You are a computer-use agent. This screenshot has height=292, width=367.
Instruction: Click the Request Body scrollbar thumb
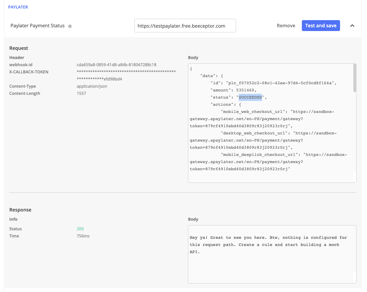354,78
